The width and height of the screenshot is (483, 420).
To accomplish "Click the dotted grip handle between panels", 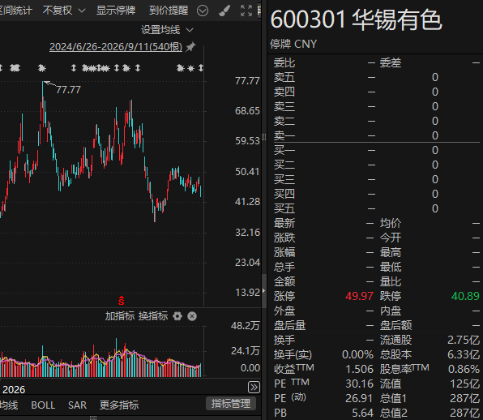I will click(263, 137).
